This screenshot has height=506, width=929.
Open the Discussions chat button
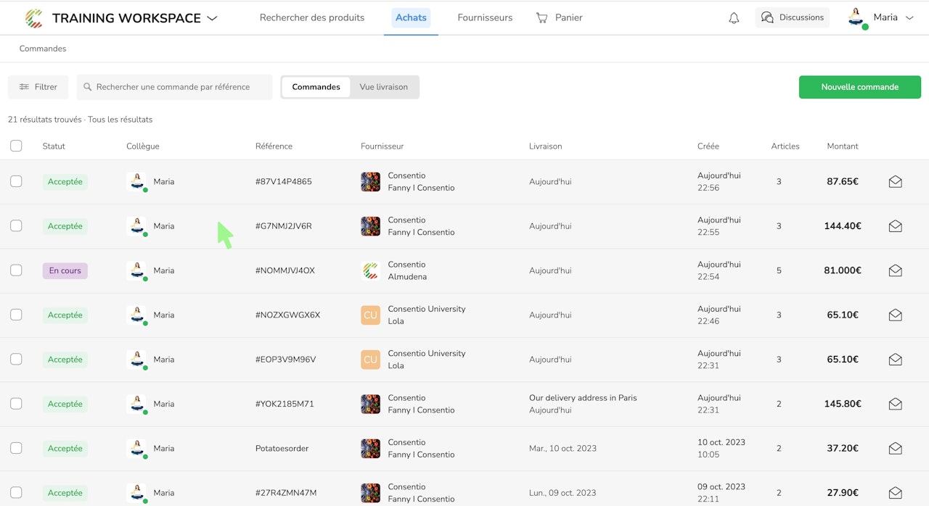tap(792, 17)
